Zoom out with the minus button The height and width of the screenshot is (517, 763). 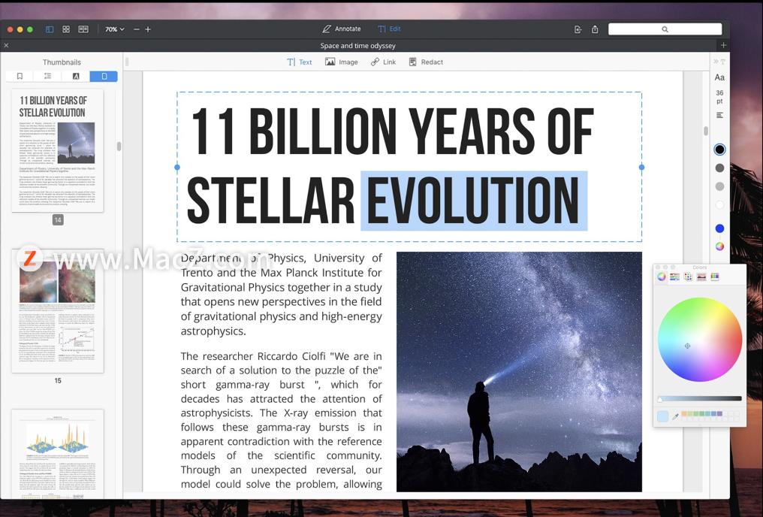pos(137,29)
